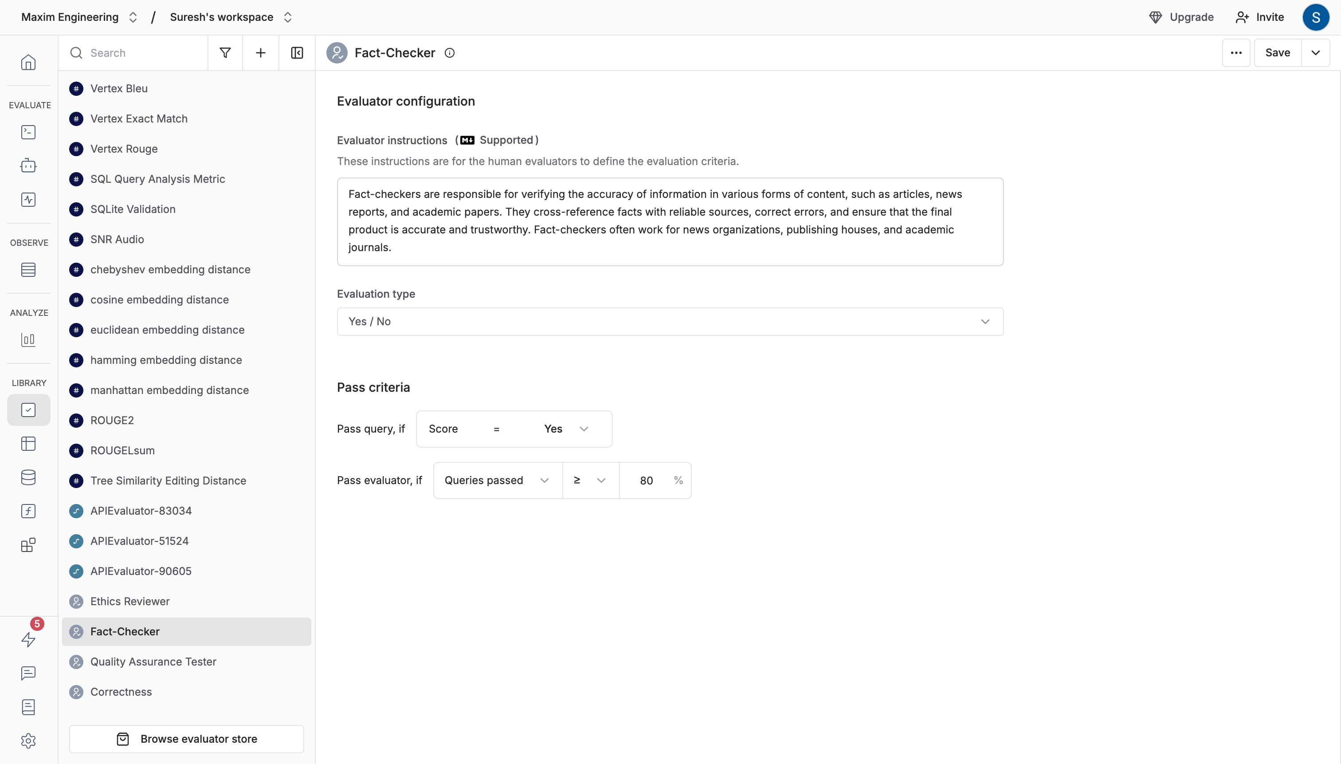1341x764 pixels.
Task: Select the terminal playground icon under Evaluate
Action: [x=28, y=132]
